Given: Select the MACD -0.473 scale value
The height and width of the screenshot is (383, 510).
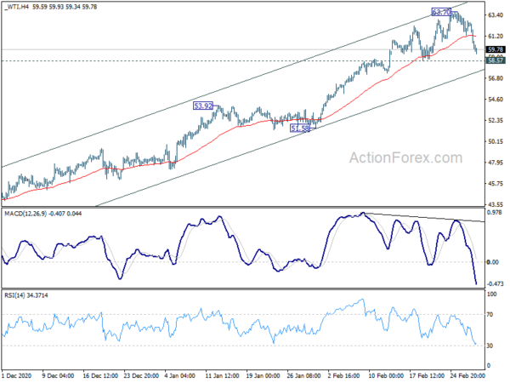Looking at the screenshot, I should pyautogui.click(x=497, y=284).
